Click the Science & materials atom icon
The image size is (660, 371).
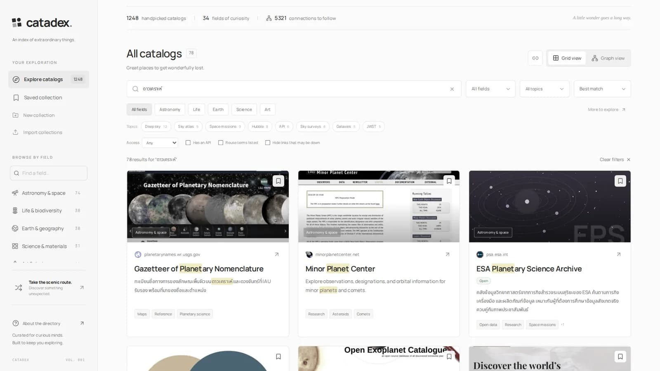pyautogui.click(x=15, y=246)
